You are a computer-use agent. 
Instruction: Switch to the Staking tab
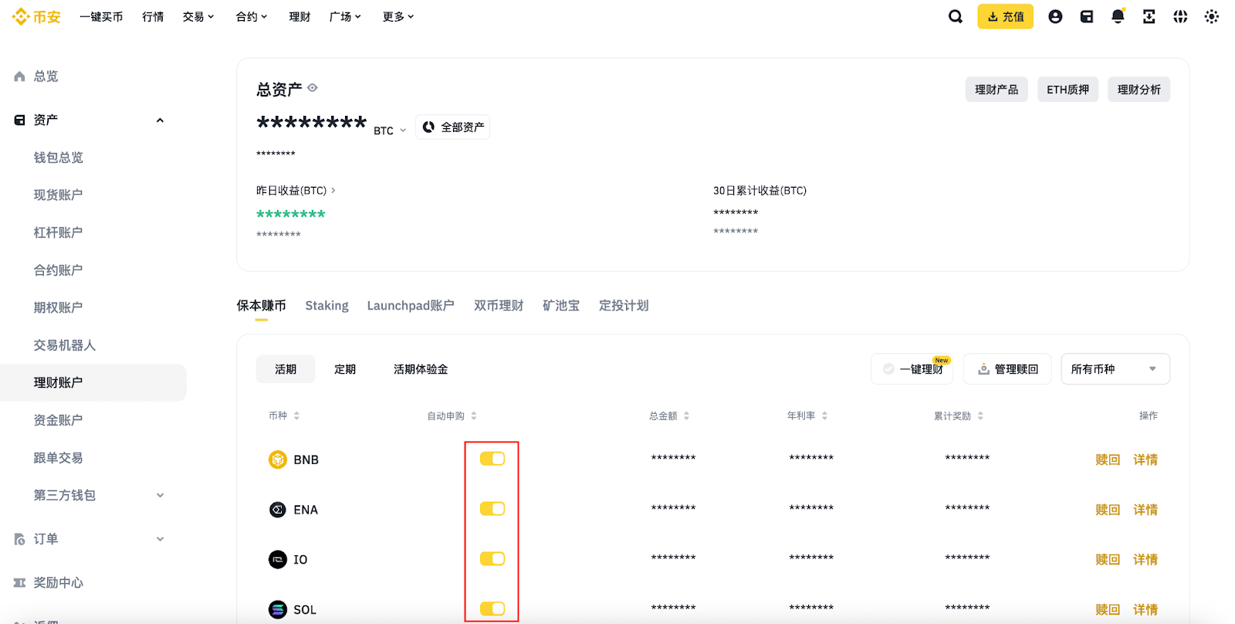(327, 306)
